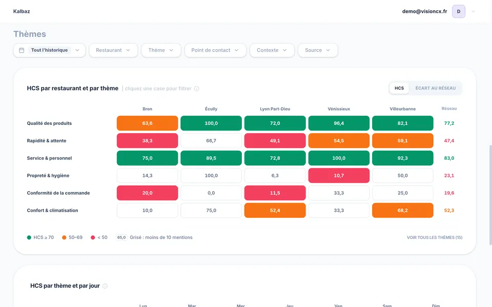Open the Contexte filter dropdown

click(x=272, y=50)
